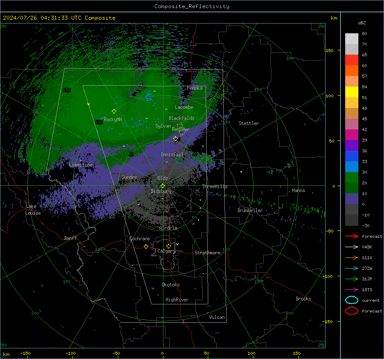Click the Olds town label
This screenshot has width=384, height=359.
click(x=163, y=178)
